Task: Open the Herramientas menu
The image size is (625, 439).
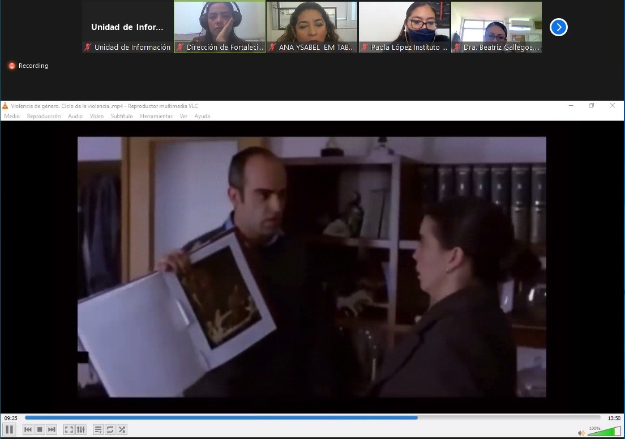Action: [156, 116]
